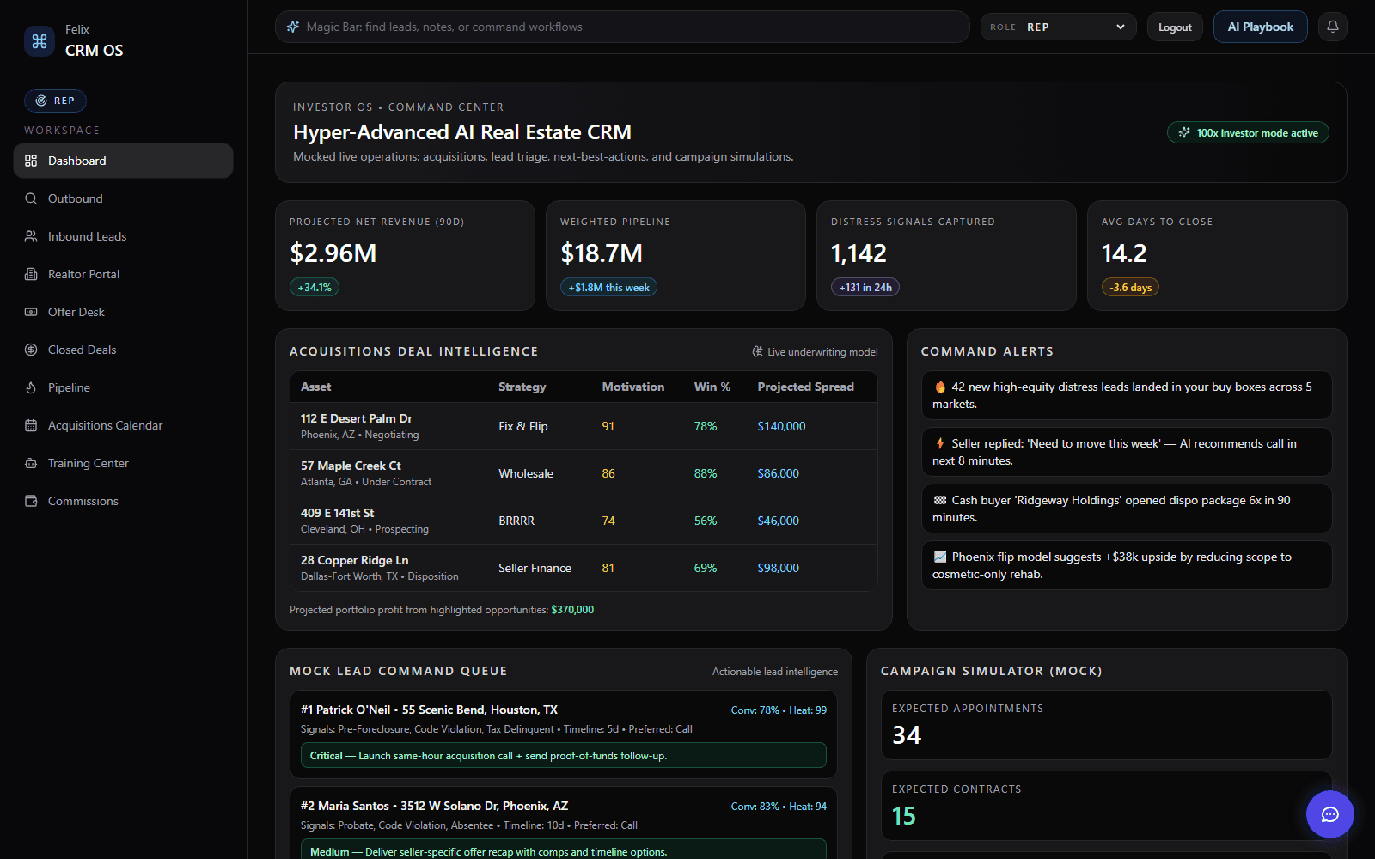
Task: Open the ROLE REP dropdown
Action: tap(1059, 27)
